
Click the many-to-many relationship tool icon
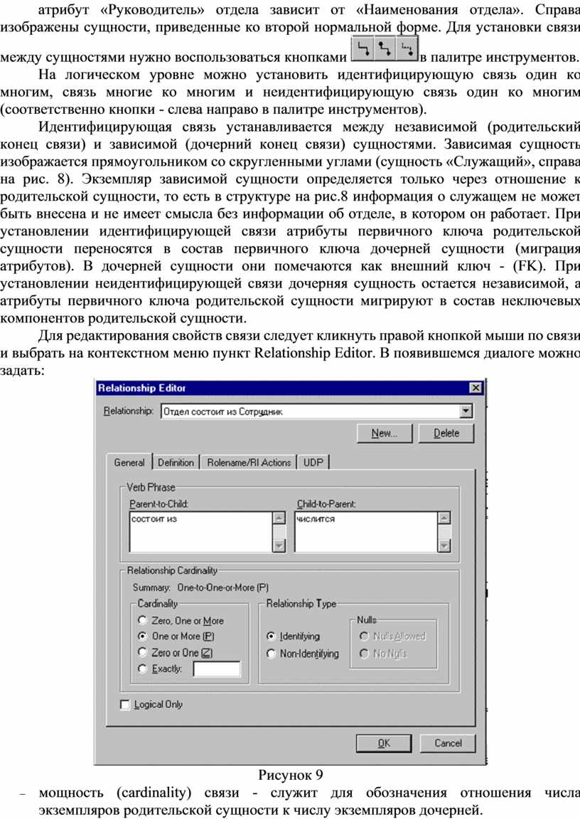(x=385, y=48)
